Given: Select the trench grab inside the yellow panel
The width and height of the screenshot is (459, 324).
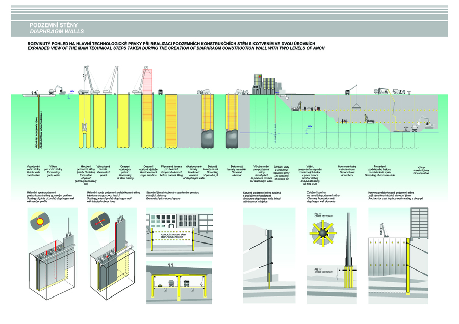Looking at the screenshot, I should (x=85, y=127).
